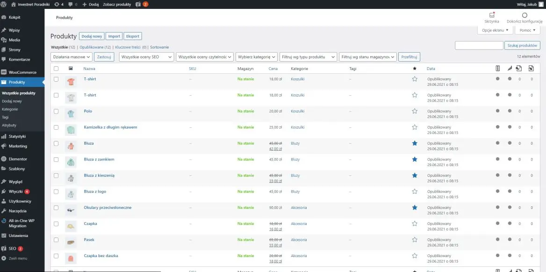Click inside the product search field
546x272 pixels.
point(479,45)
